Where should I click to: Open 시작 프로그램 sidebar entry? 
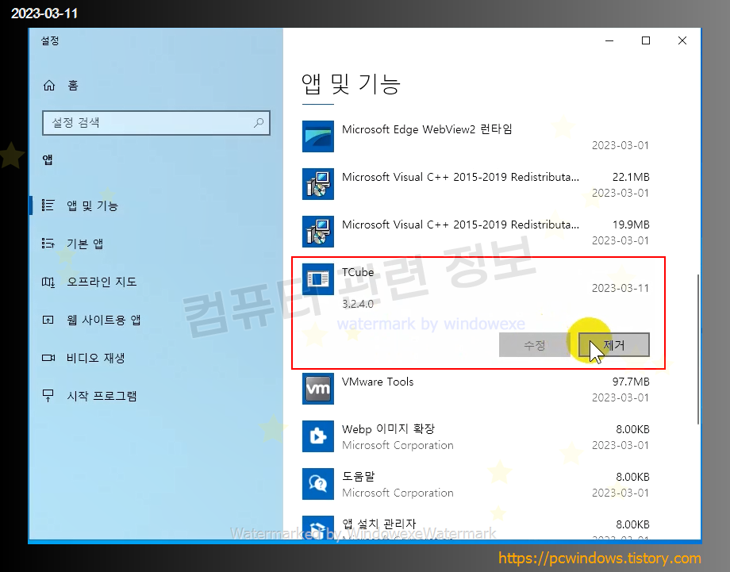pyautogui.click(x=102, y=396)
